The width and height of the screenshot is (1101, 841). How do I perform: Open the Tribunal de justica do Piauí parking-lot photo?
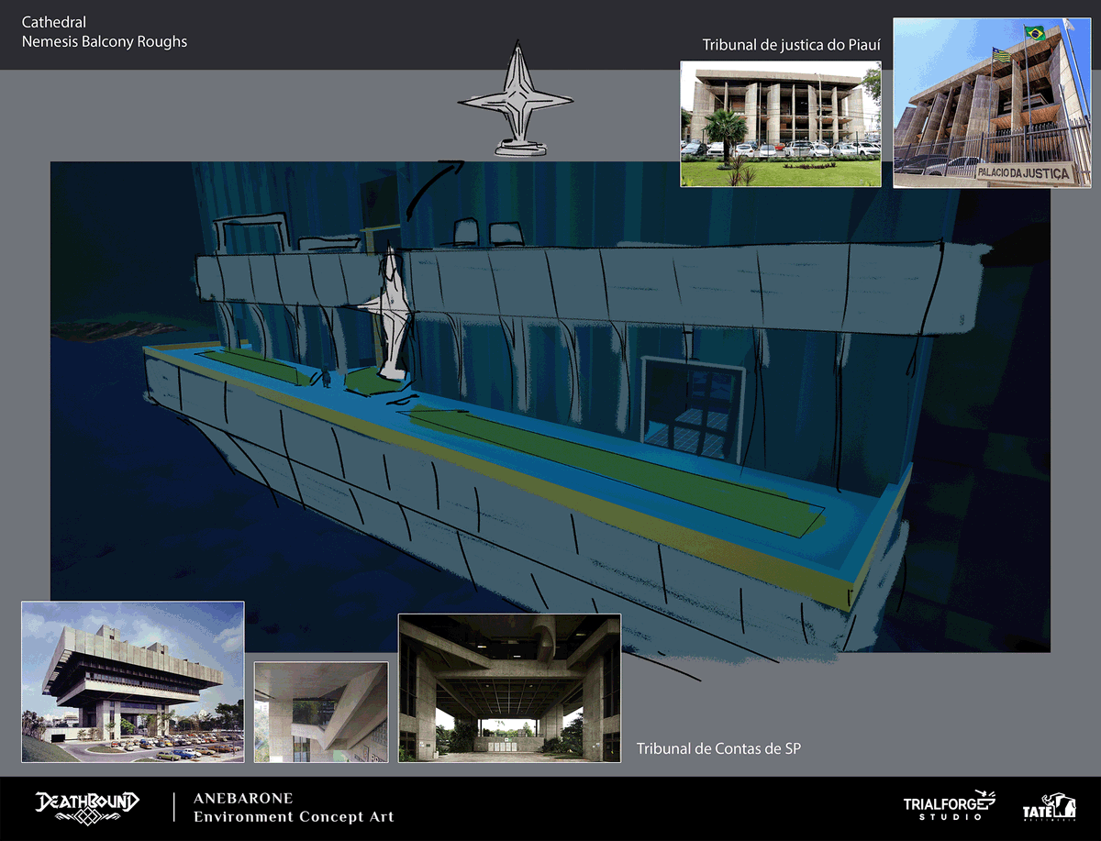[781, 124]
